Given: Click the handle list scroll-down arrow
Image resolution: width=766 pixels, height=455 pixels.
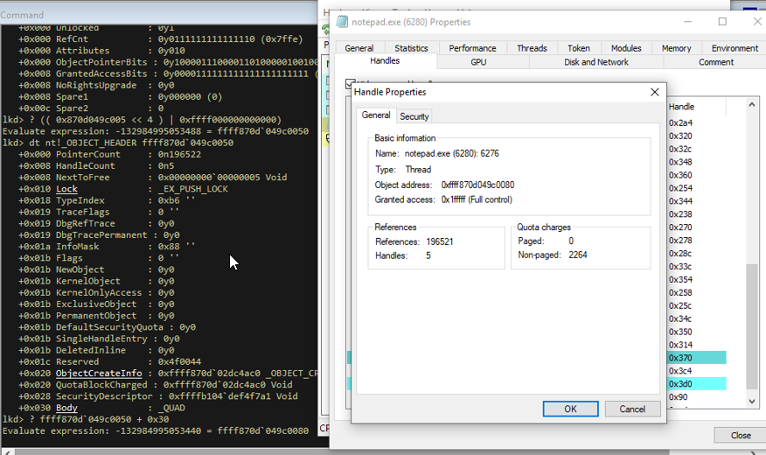Looking at the screenshot, I should tap(752, 402).
